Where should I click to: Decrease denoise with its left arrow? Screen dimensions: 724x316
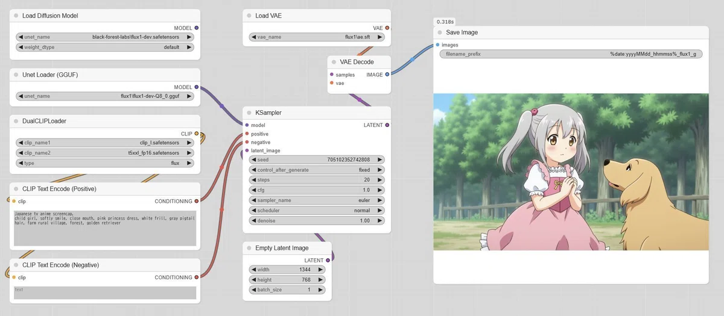tap(254, 221)
